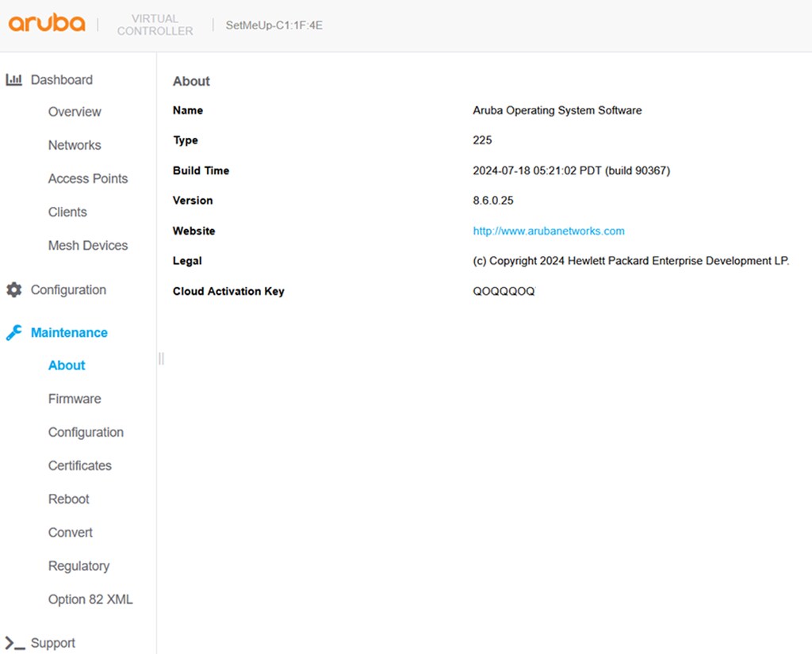812x654 pixels.
Task: Expand the Configuration main section
Action: [x=68, y=290]
